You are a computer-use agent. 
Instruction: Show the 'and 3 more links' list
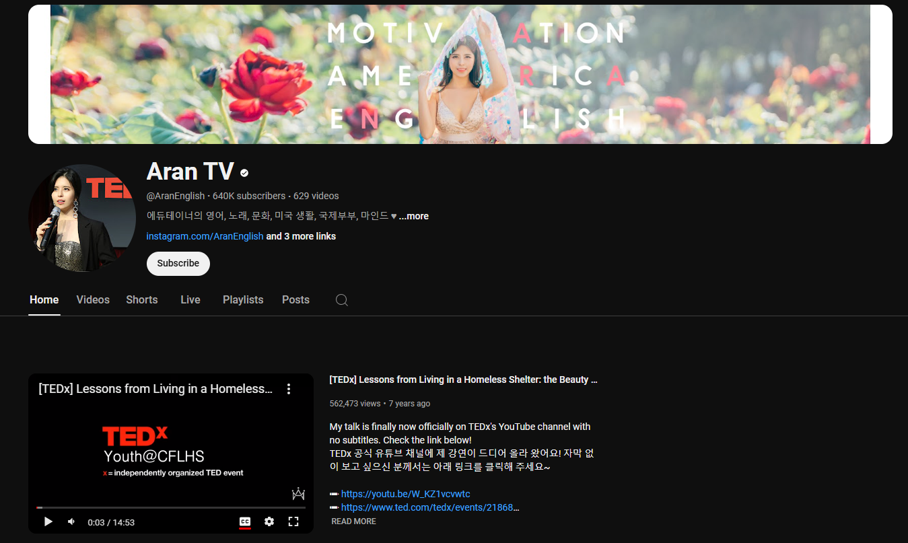point(301,236)
